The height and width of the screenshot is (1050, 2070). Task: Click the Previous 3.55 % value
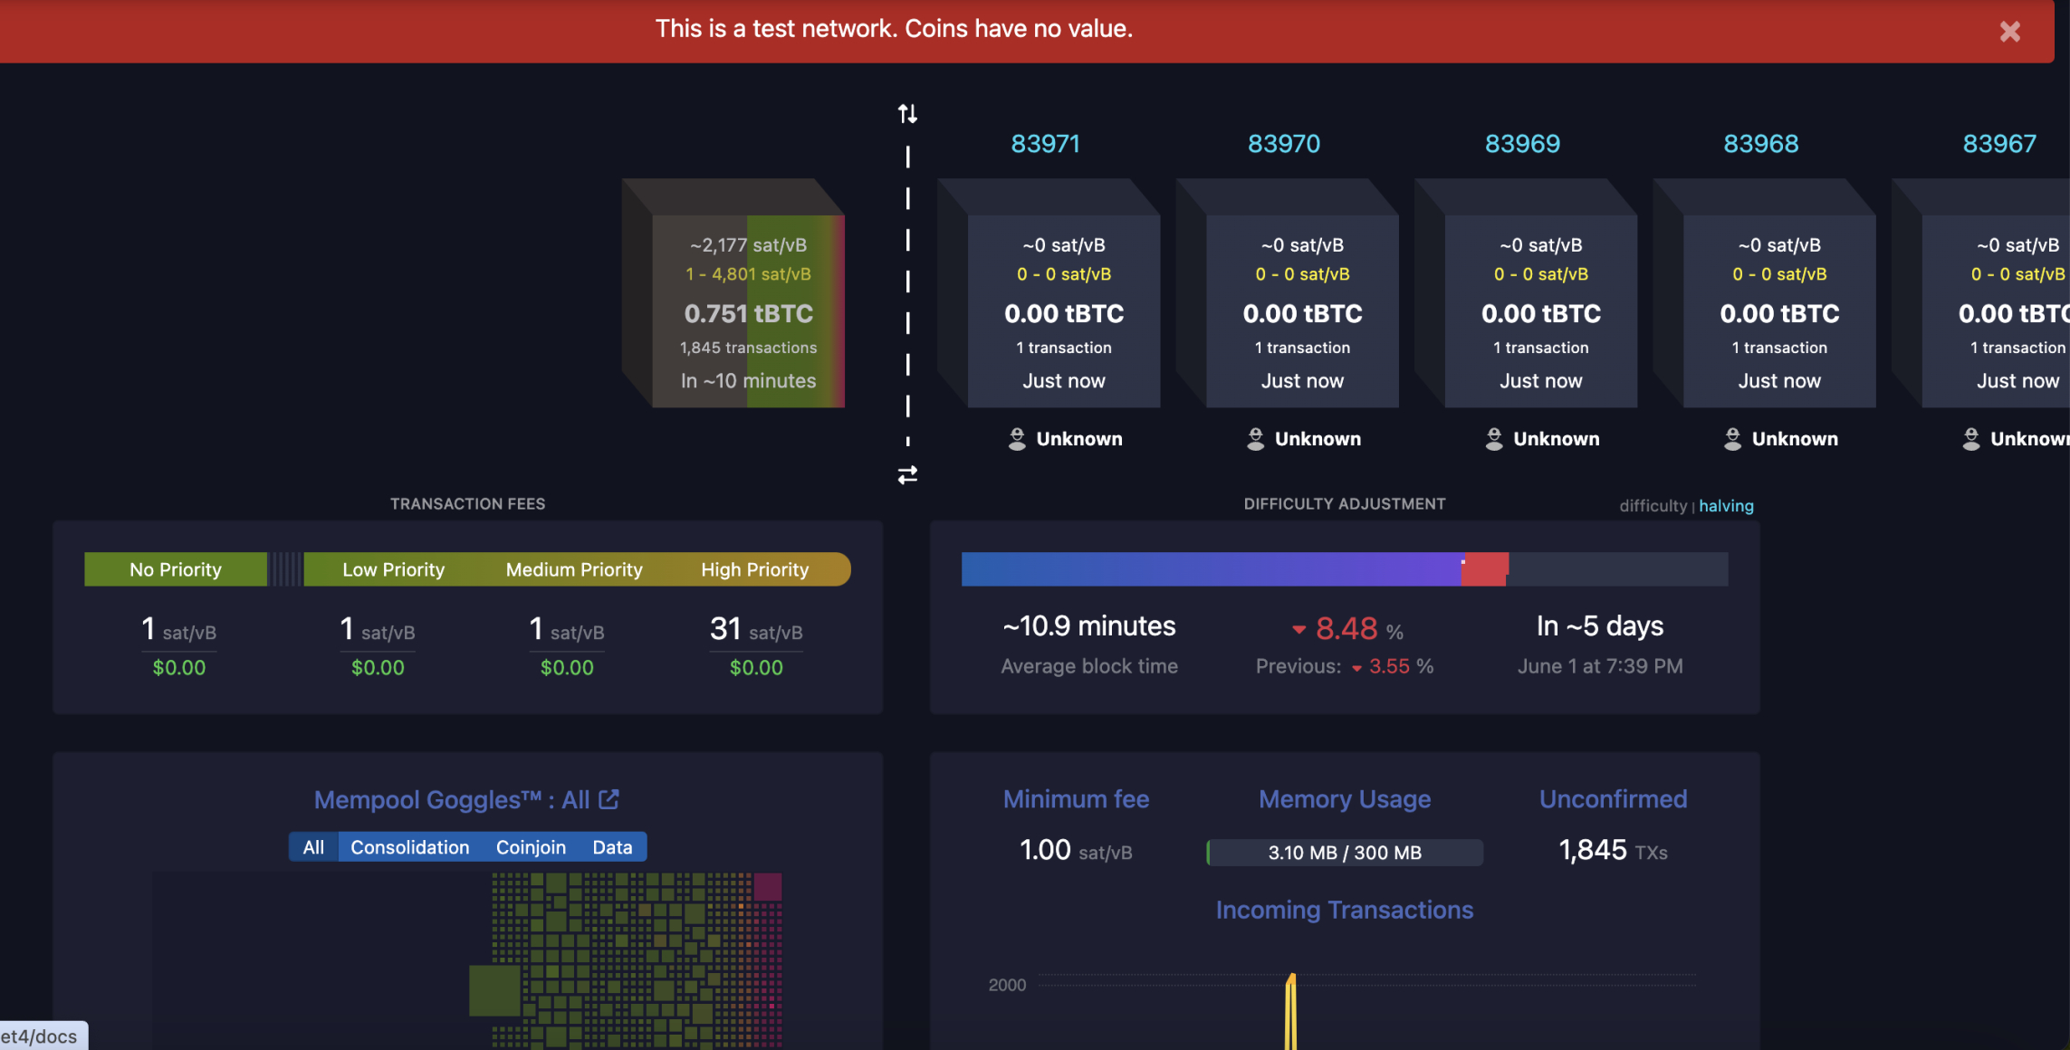click(1345, 666)
